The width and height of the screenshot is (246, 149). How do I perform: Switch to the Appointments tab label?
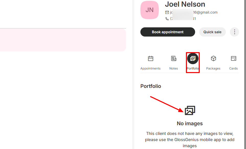pyautogui.click(x=150, y=68)
